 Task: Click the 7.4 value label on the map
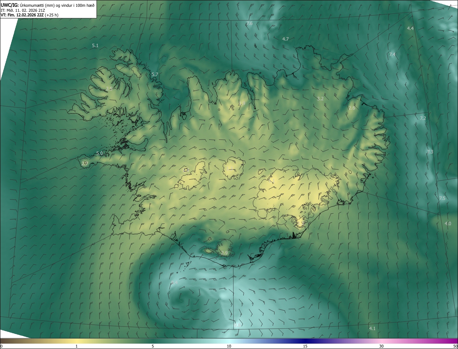(392, 54)
